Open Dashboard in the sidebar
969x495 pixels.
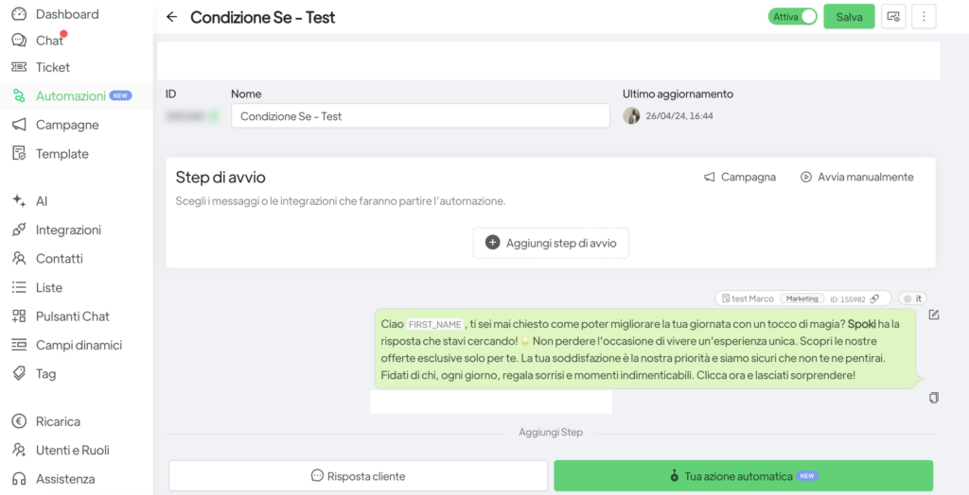66,14
